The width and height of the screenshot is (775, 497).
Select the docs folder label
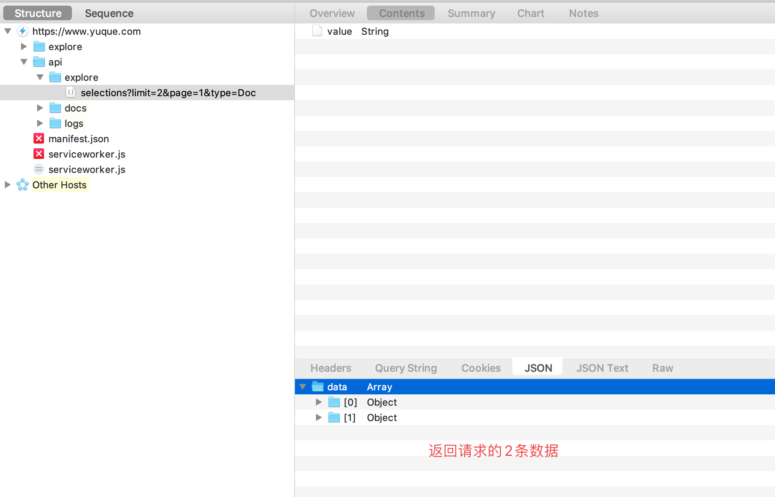(x=76, y=108)
